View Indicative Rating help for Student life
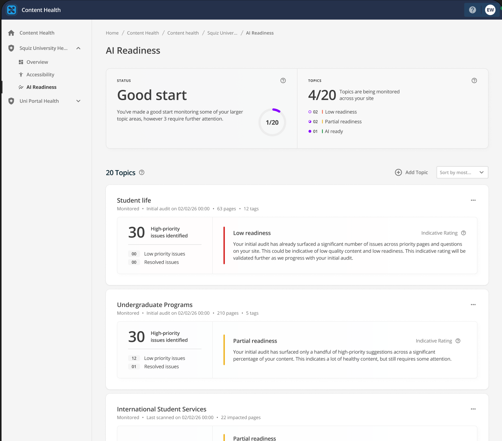 [x=463, y=233]
